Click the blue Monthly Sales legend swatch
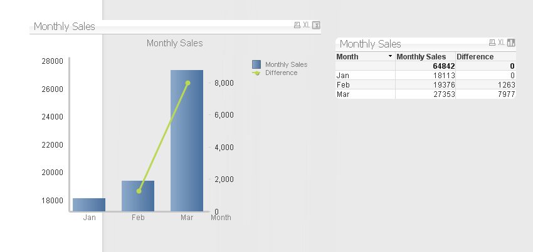533x252 pixels. coord(256,64)
